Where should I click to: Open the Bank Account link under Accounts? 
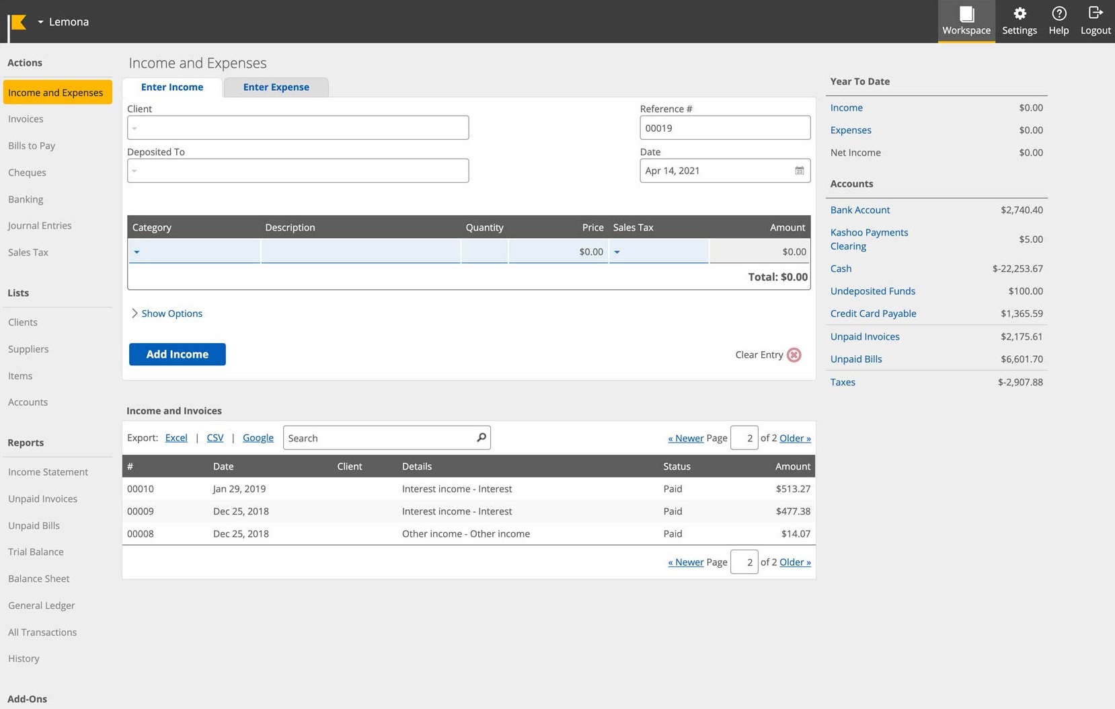click(x=859, y=210)
